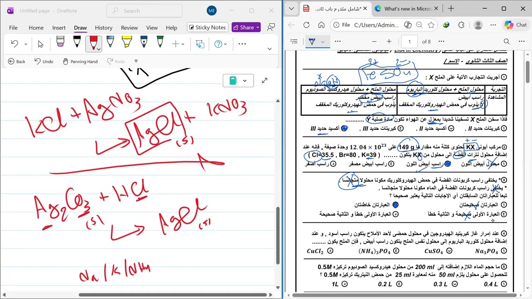Open the PDF table of contents icon
The width and height of the screenshot is (532, 299).
294,42
